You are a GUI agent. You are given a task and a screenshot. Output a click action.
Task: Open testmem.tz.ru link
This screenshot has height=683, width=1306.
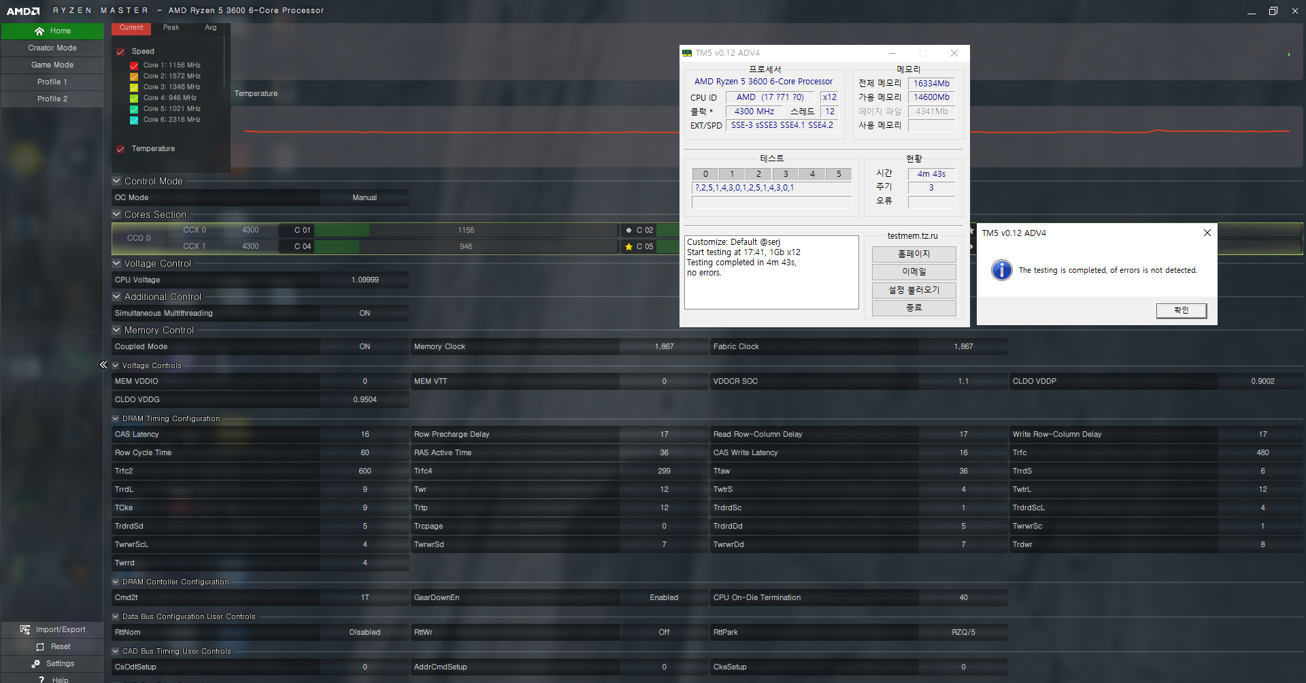click(912, 236)
